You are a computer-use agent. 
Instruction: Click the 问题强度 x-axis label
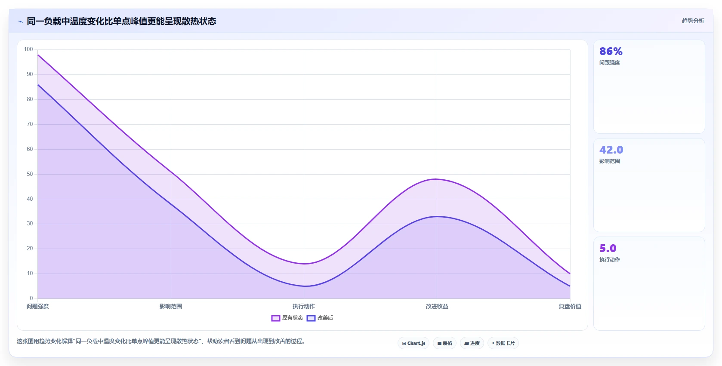click(38, 306)
